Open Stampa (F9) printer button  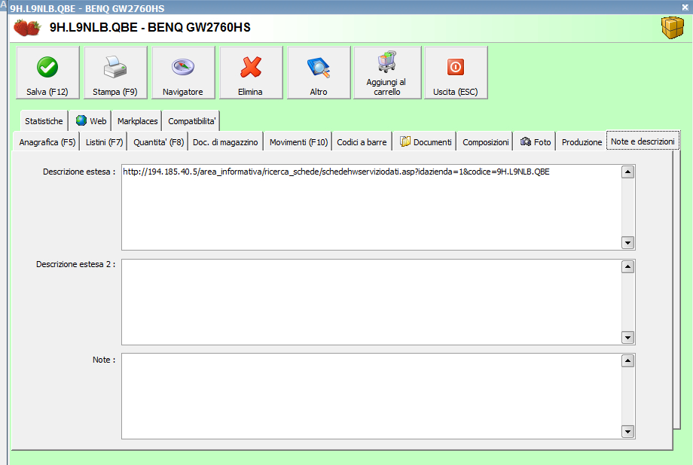tap(115, 73)
